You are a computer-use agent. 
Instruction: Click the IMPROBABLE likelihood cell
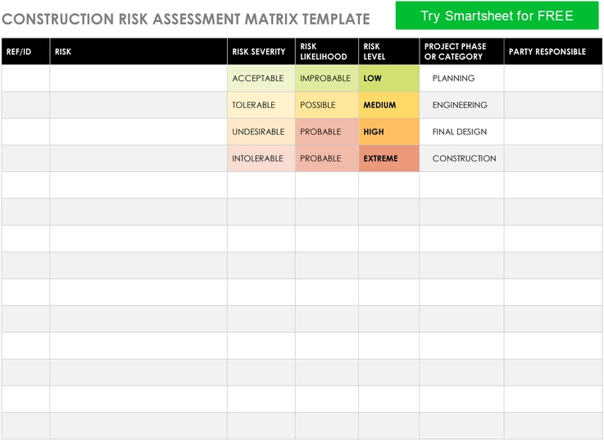coord(327,78)
